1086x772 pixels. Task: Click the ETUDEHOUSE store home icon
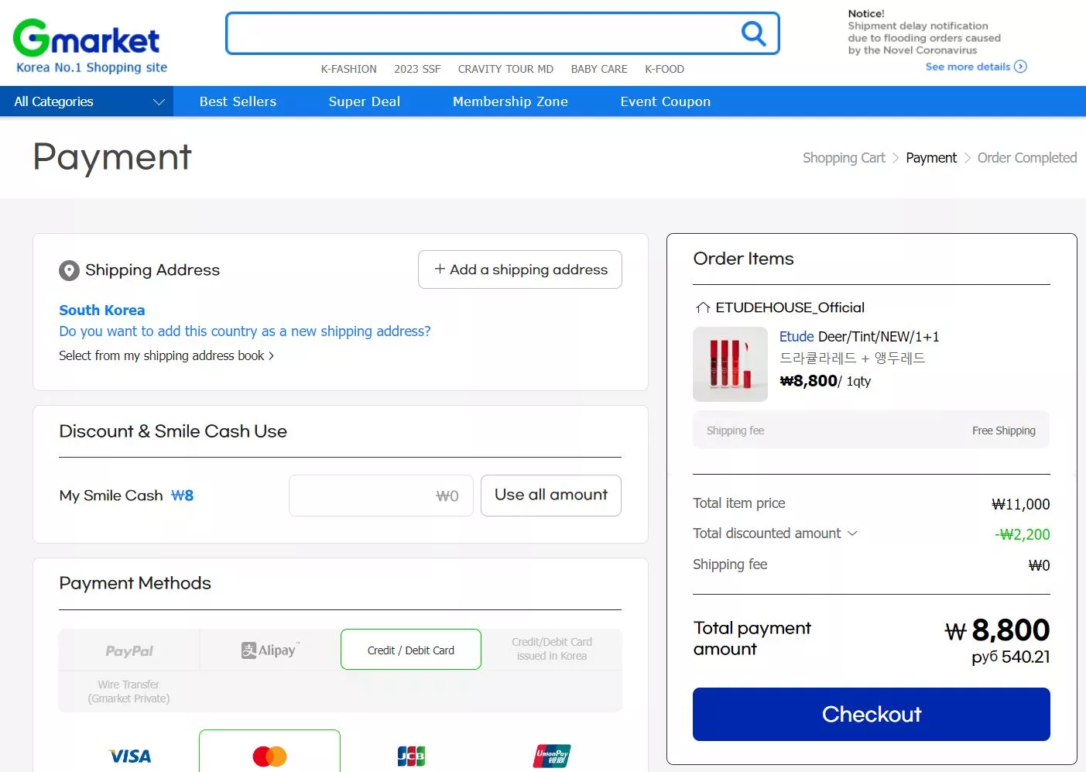[703, 307]
